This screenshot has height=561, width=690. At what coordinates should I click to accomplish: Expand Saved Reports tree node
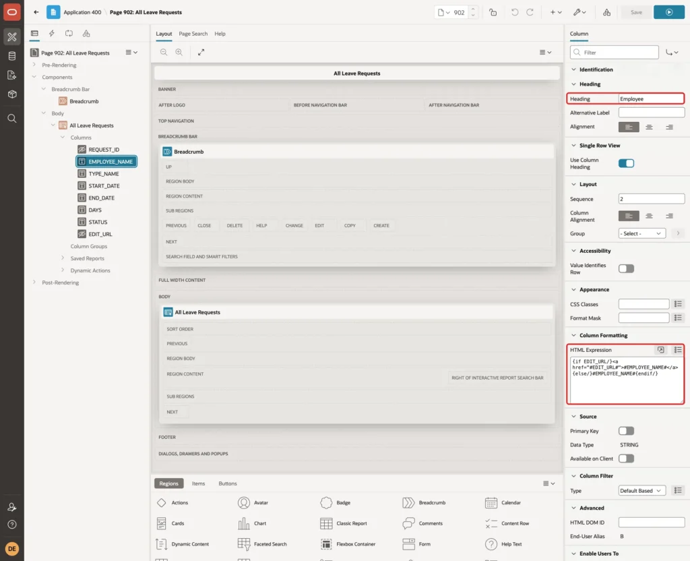63,258
